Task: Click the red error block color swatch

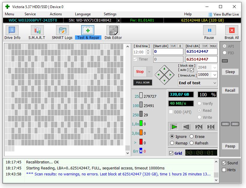Action: click(141, 142)
